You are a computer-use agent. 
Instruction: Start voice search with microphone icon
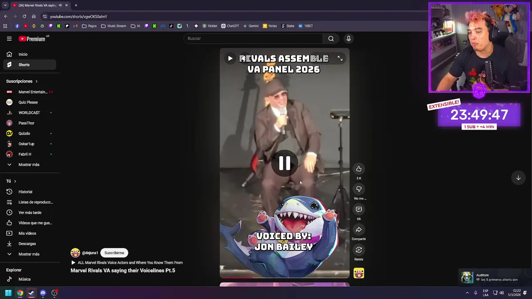pos(348,39)
